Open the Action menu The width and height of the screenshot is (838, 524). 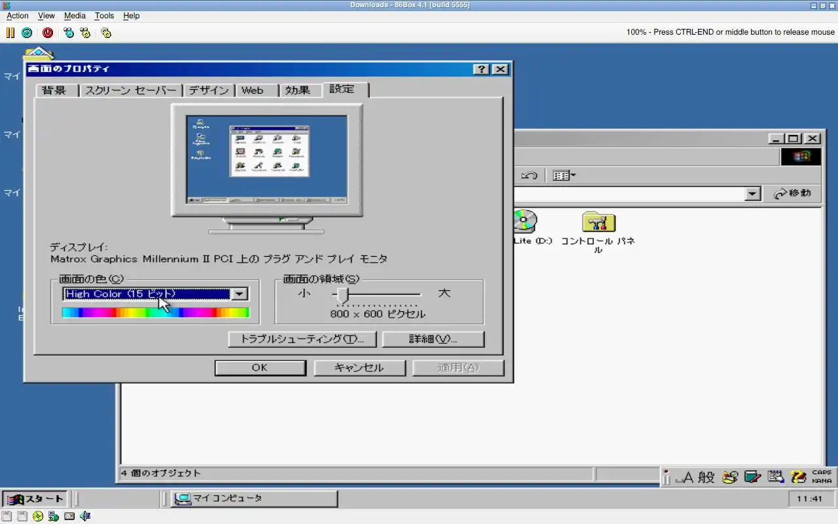18,16
